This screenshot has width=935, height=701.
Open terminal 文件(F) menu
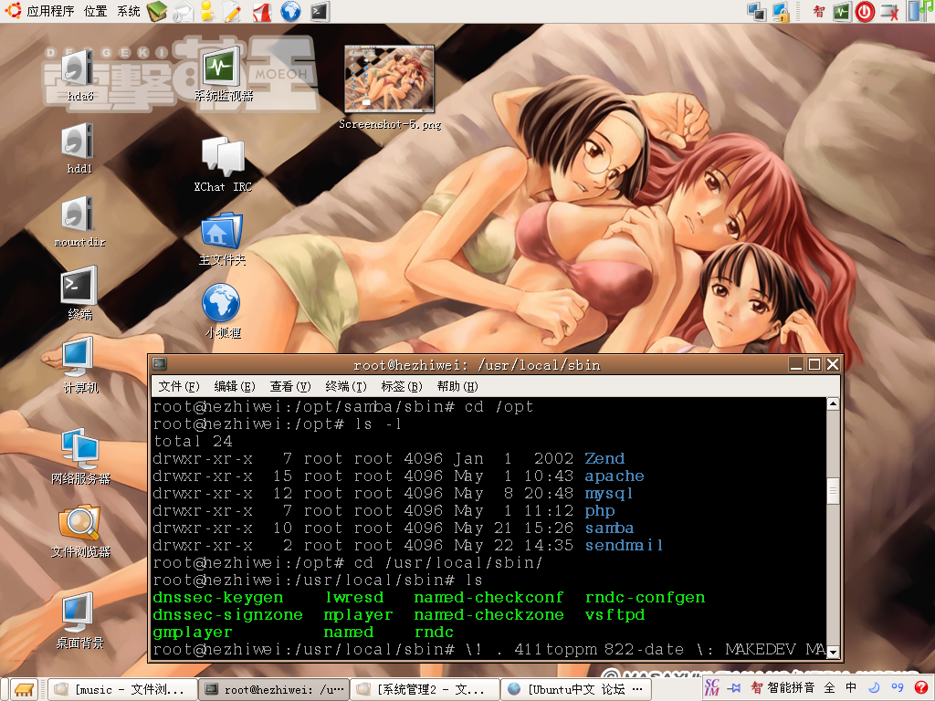click(x=178, y=386)
